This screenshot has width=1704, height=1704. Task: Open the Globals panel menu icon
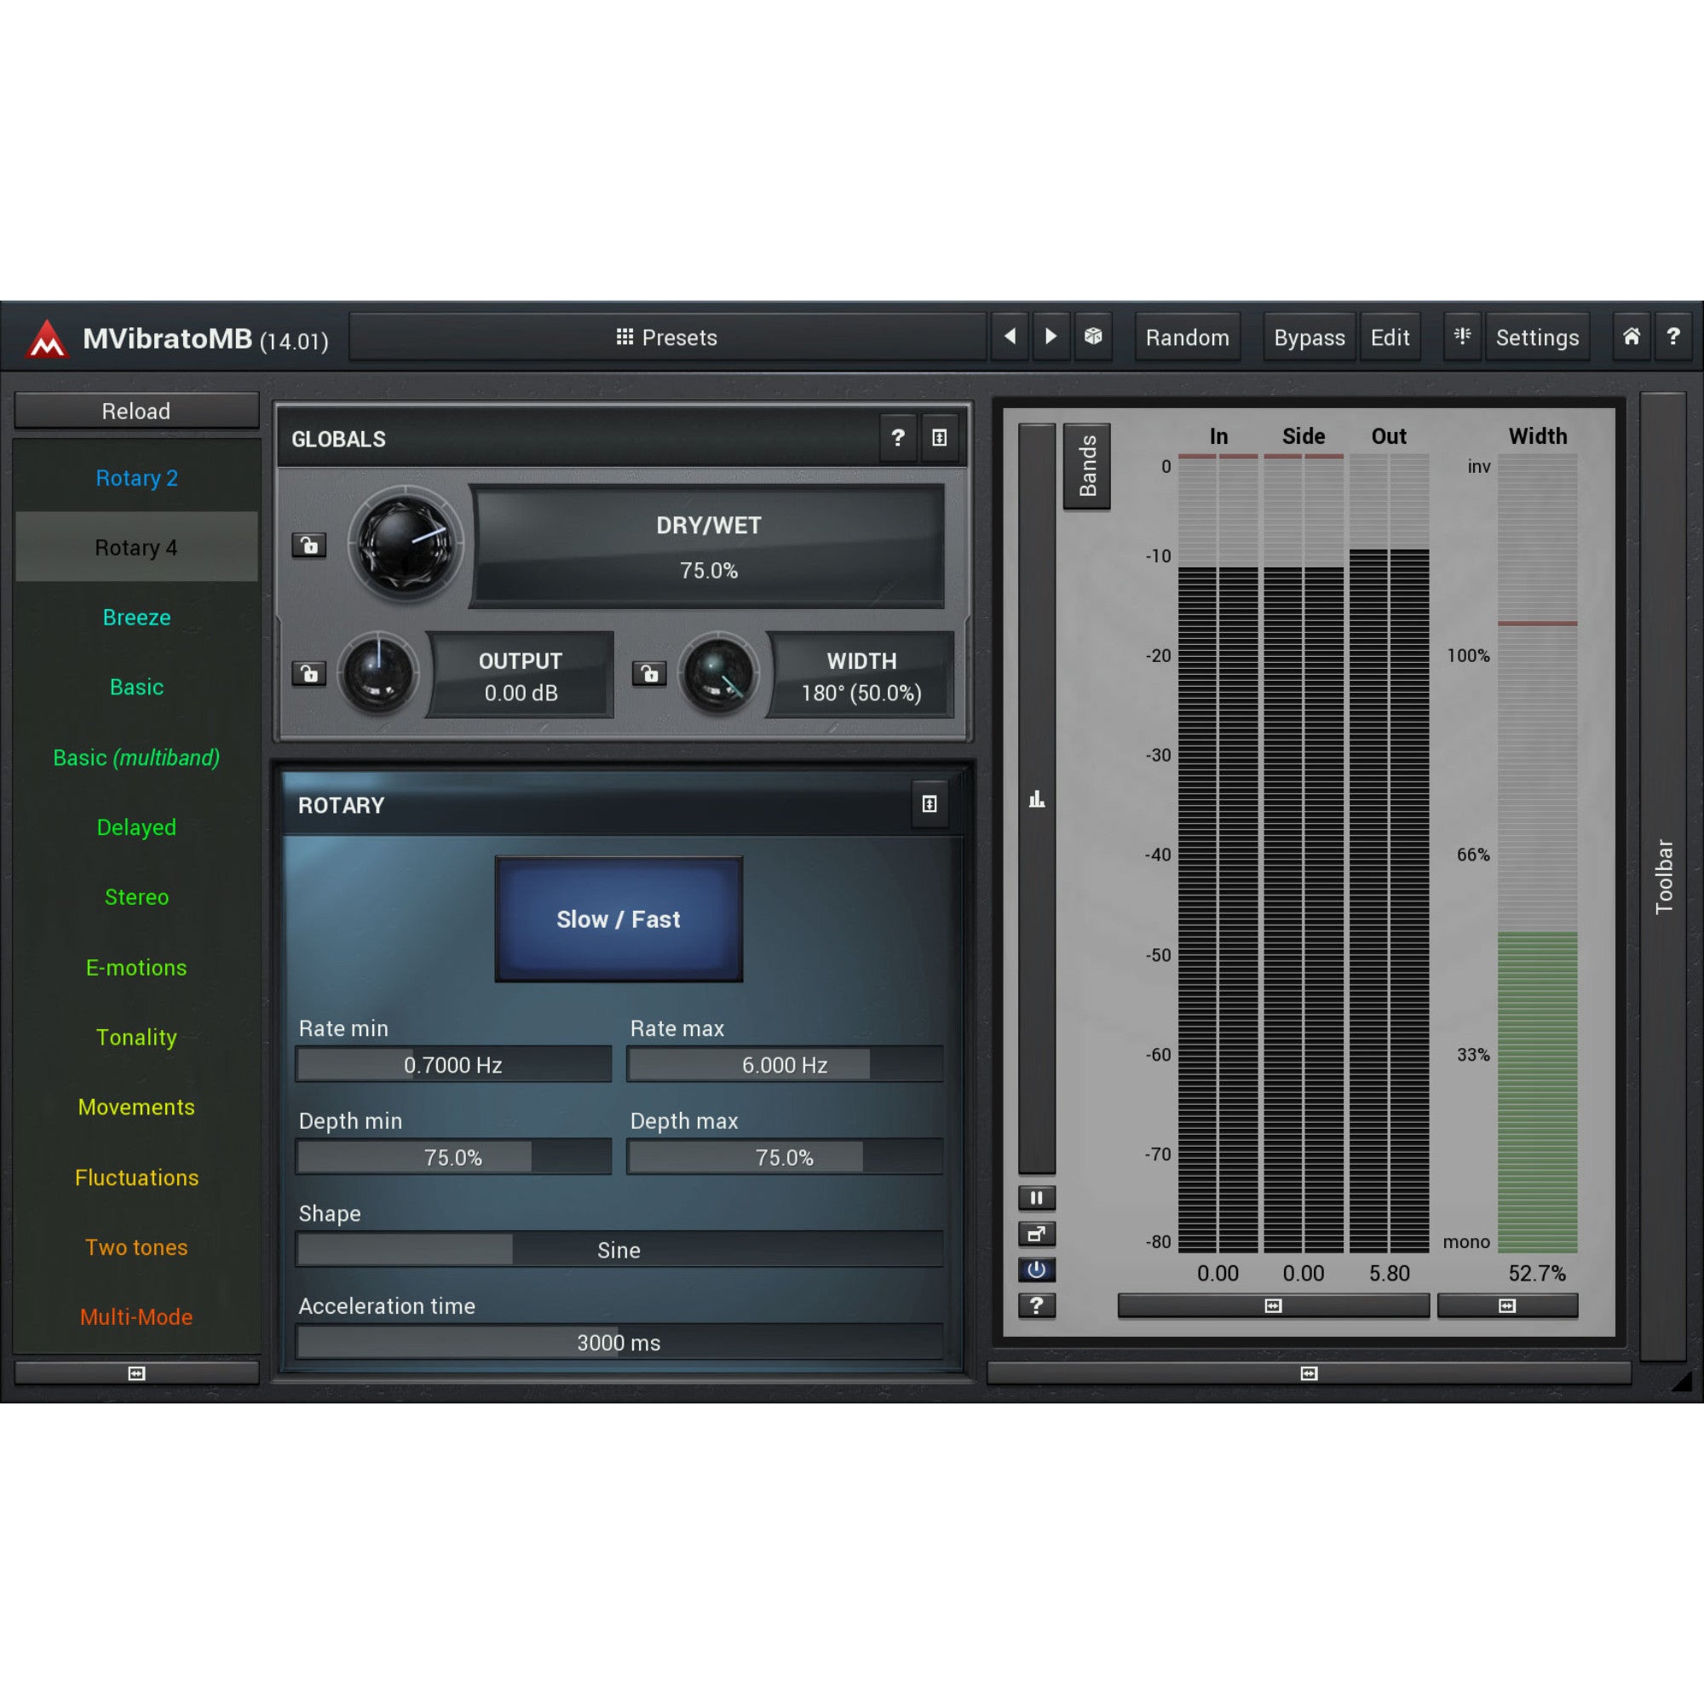coord(939,437)
